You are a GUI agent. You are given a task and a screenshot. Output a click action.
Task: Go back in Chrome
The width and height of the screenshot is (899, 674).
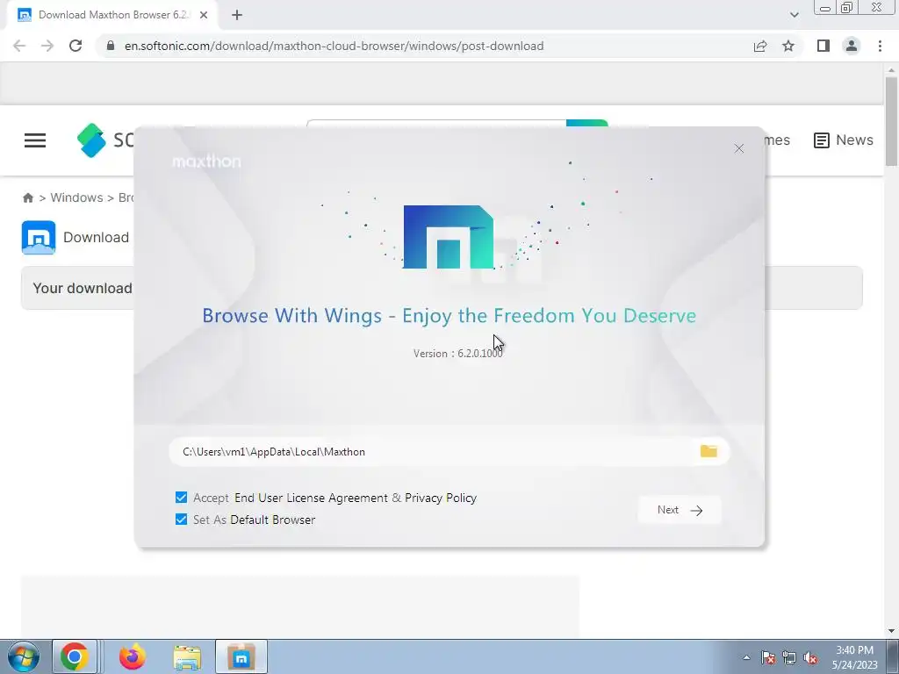coord(19,46)
